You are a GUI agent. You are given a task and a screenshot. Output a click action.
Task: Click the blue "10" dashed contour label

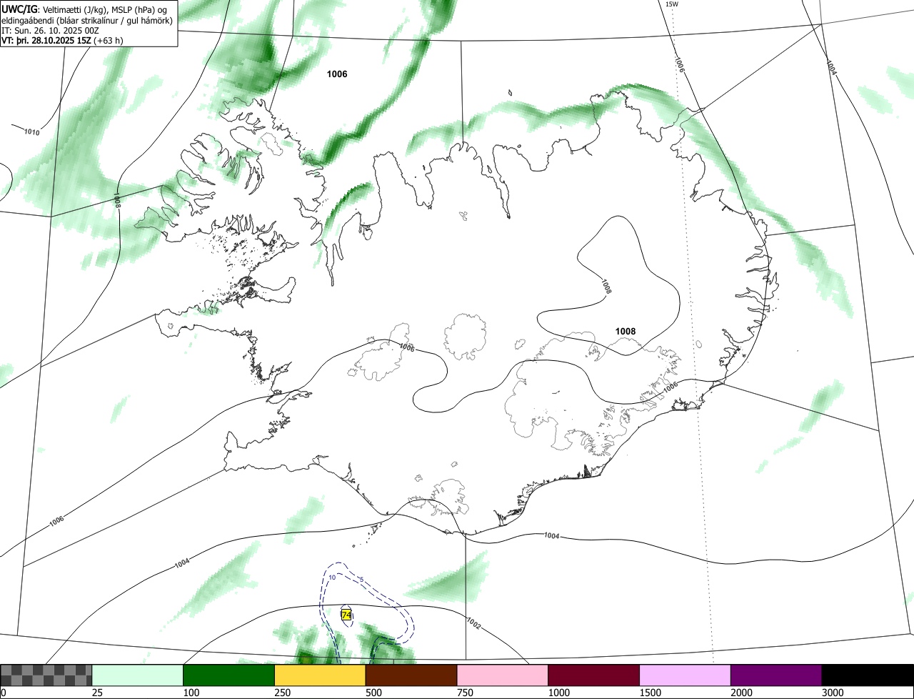(332, 577)
